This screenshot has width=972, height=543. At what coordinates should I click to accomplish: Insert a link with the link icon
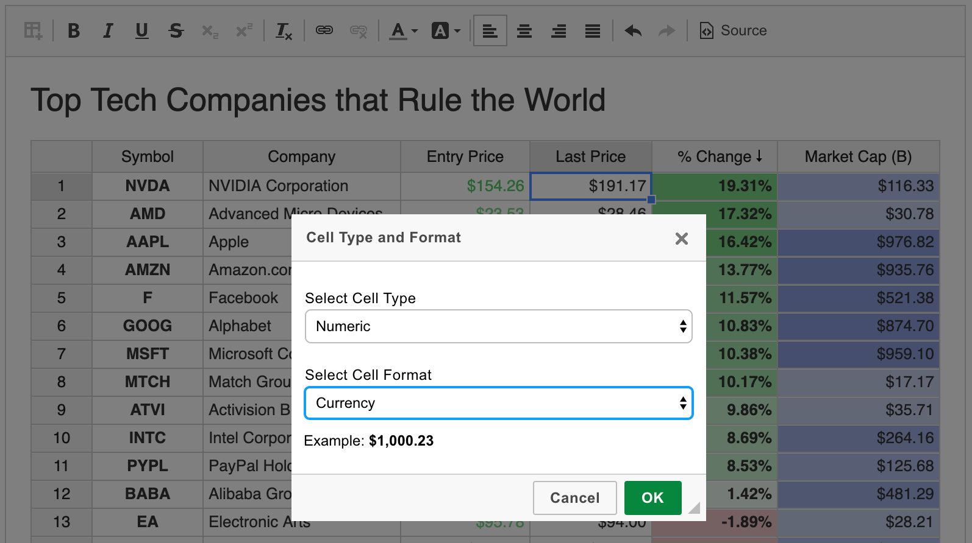pyautogui.click(x=324, y=30)
